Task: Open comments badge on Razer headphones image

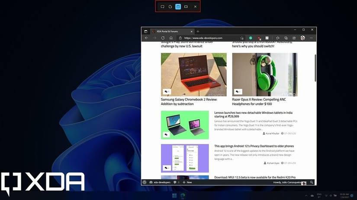Action: (x=238, y=91)
